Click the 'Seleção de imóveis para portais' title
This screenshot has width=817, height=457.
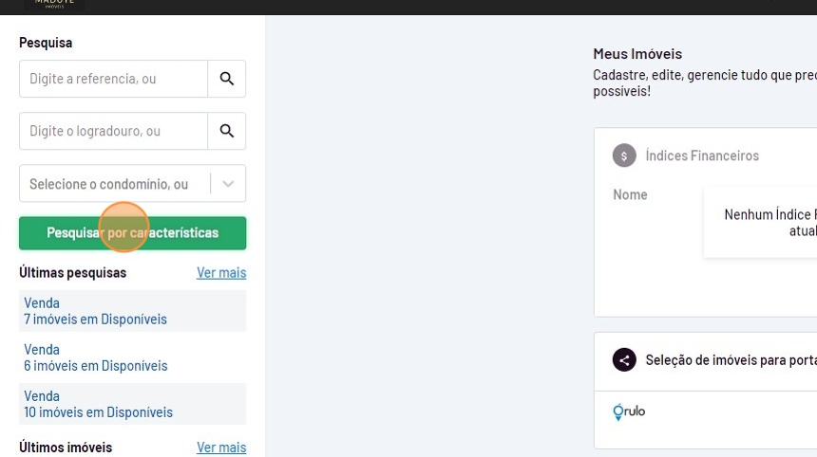(730, 360)
